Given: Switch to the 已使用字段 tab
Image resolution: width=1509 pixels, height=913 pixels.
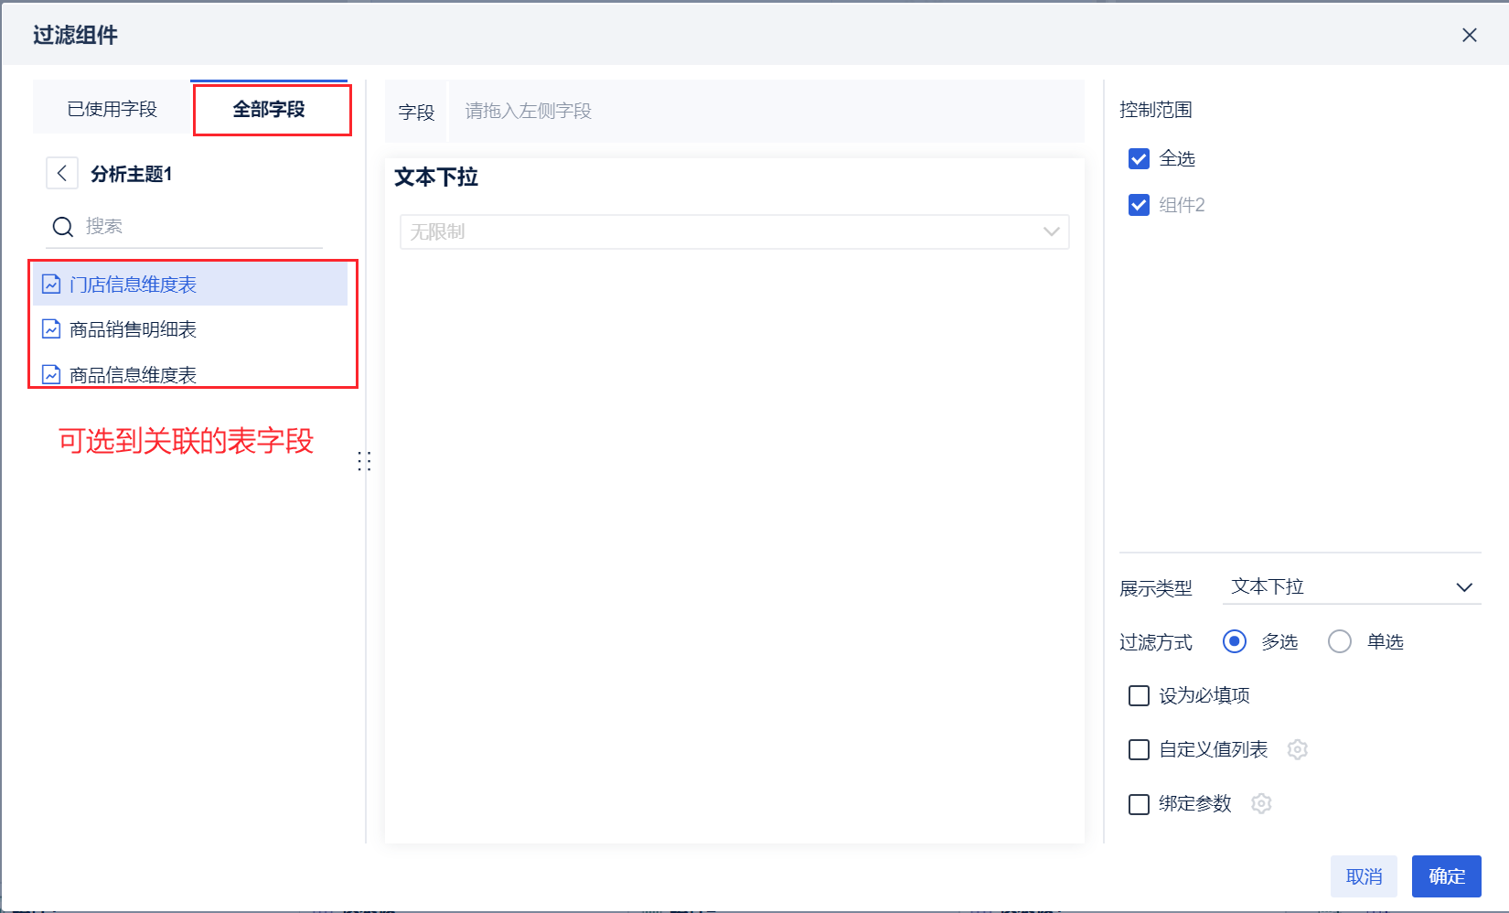Looking at the screenshot, I should (x=112, y=109).
